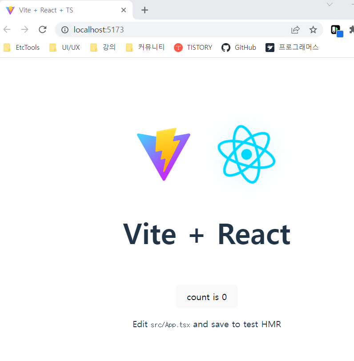The image size is (354, 361).
Task: Open a new tab with plus button
Action: click(145, 10)
